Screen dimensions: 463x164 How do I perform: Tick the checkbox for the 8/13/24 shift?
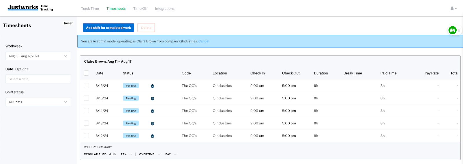click(x=87, y=123)
